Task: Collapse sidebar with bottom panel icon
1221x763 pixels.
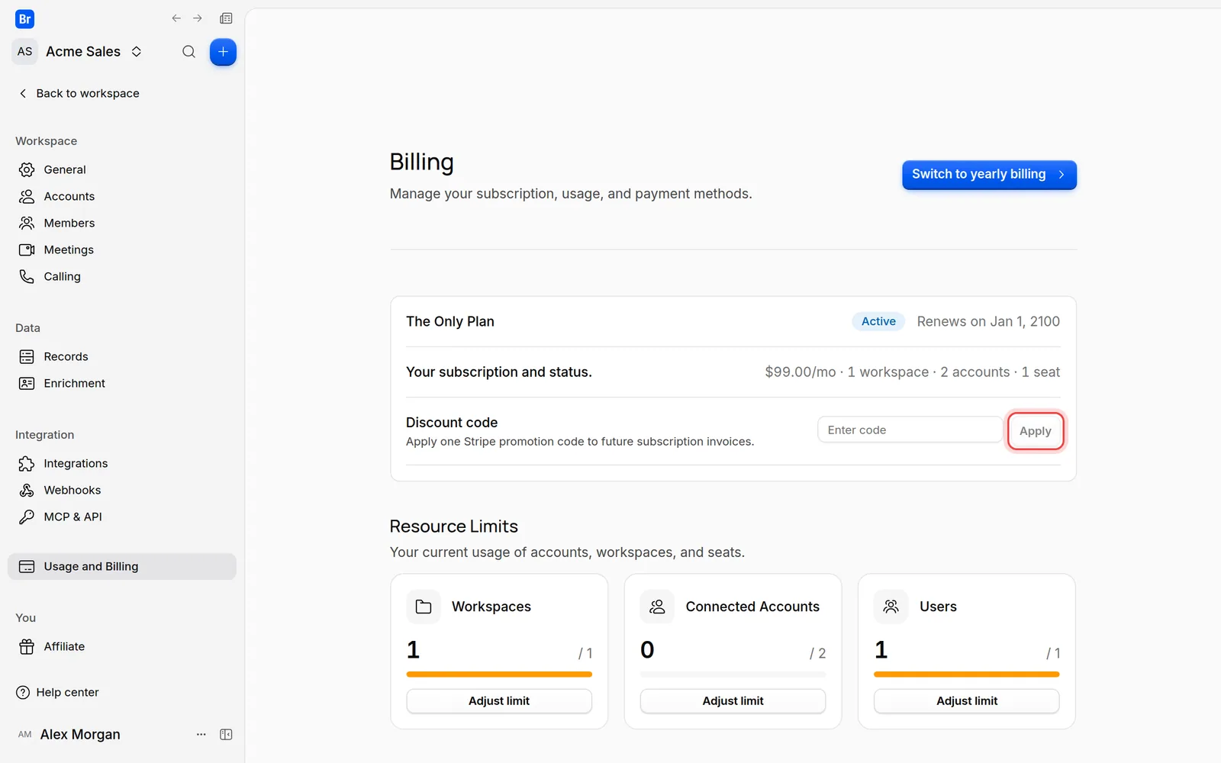Action: pyautogui.click(x=226, y=734)
